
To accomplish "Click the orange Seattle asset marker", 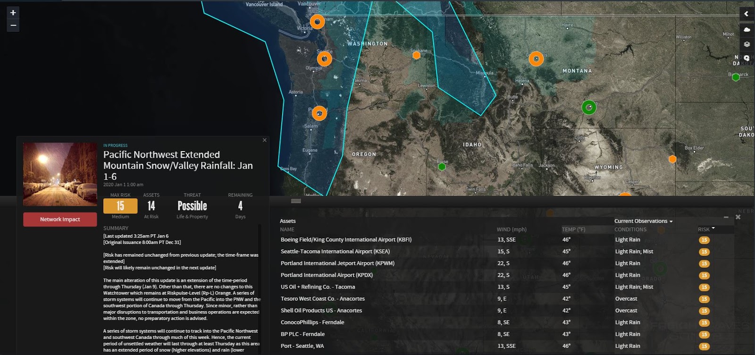I will [324, 59].
